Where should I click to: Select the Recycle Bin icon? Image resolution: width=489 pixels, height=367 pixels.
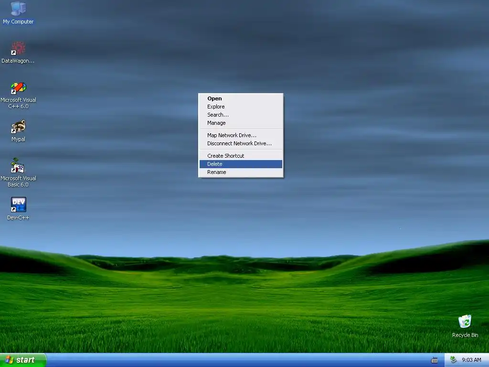pyautogui.click(x=465, y=326)
